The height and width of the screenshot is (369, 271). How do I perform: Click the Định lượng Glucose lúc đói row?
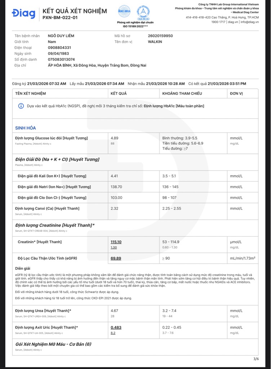coord(52,138)
